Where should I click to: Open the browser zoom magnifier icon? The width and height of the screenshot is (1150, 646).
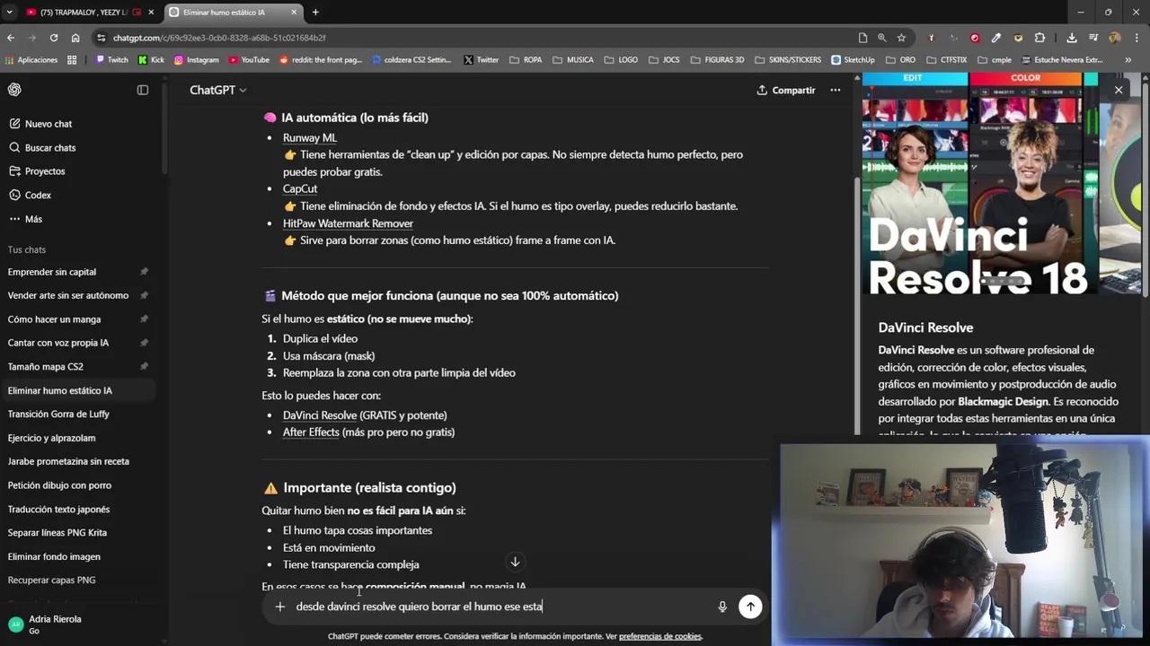tap(881, 38)
